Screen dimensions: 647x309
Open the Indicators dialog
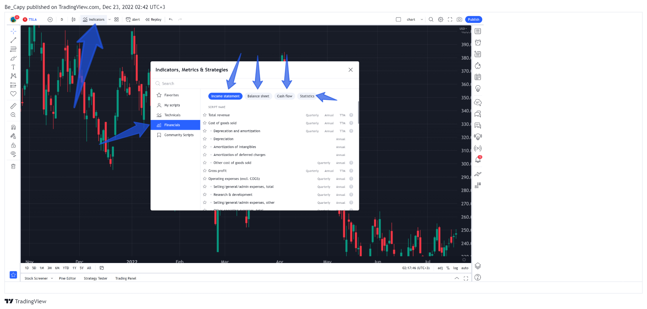(x=93, y=20)
